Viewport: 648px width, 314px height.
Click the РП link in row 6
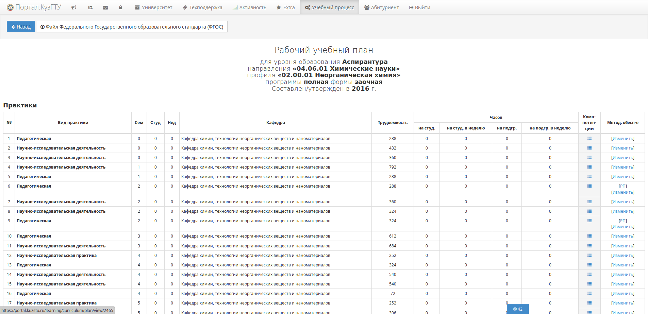click(x=622, y=186)
